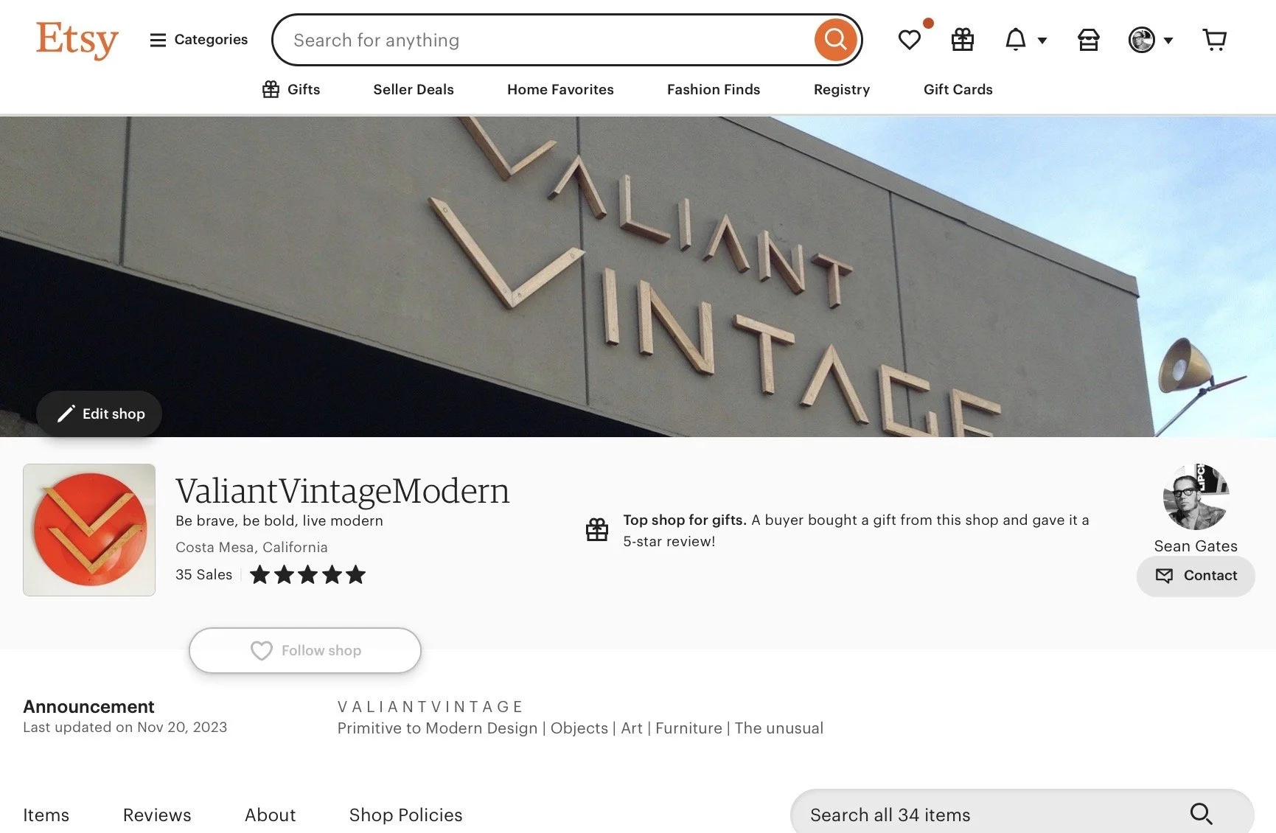Go to the Etsy home logo
Screen dimensions: 1276x833
[77, 40]
